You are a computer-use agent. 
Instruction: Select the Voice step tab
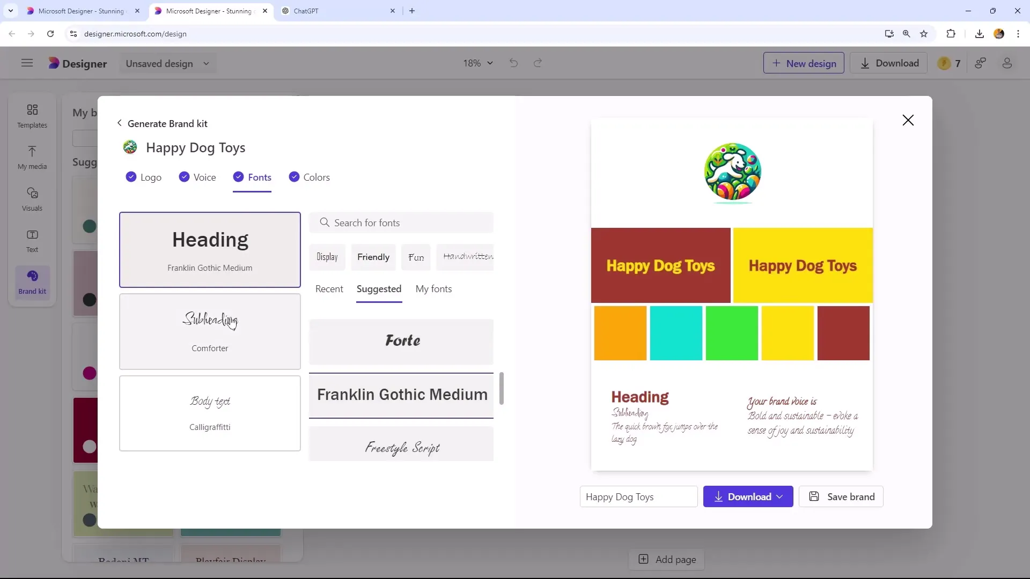[197, 177]
